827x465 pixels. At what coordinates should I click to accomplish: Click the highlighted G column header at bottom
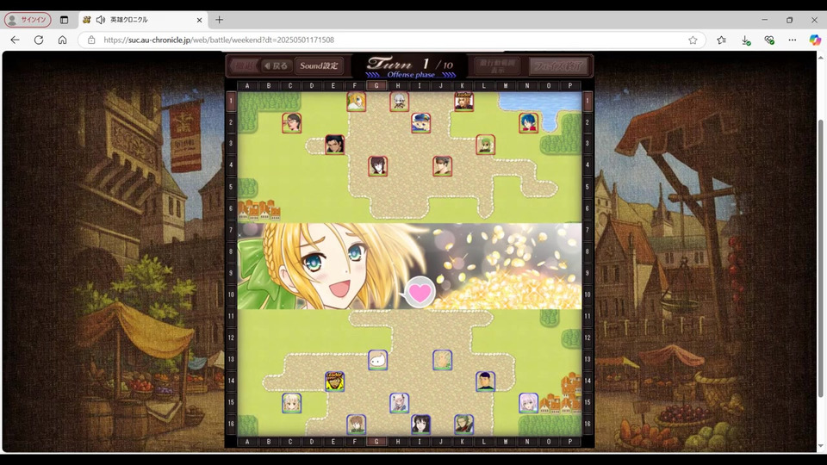[376, 442]
